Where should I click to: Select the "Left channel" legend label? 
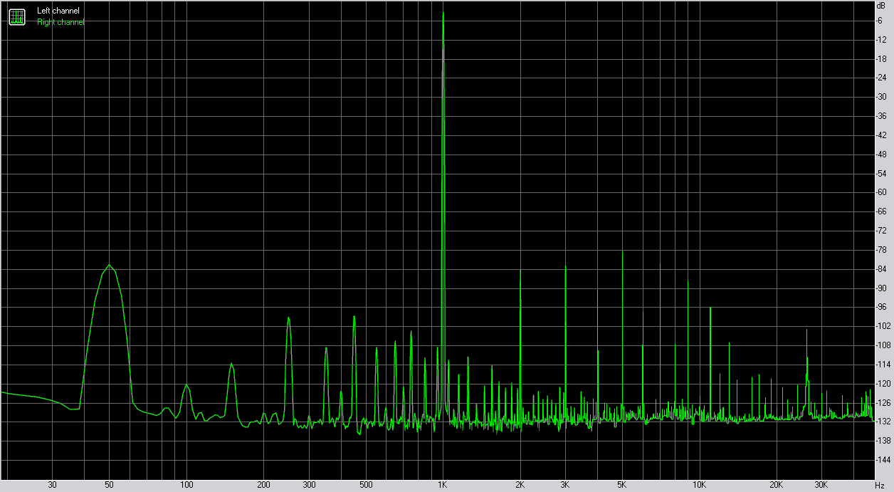58,11
